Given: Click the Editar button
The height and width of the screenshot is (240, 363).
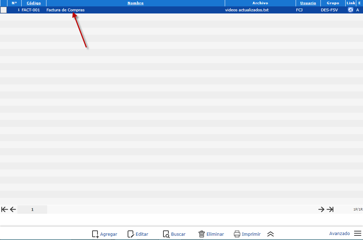Looking at the screenshot, I should [x=138, y=234].
